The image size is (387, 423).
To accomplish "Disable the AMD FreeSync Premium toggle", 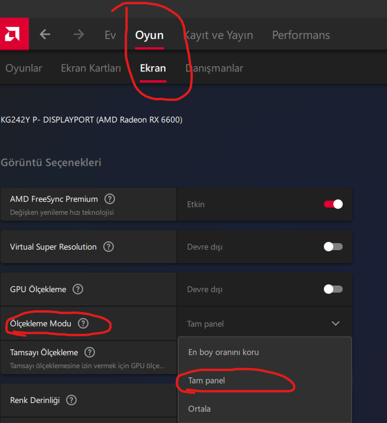I will [333, 204].
